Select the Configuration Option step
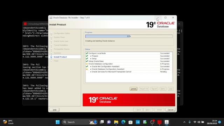Image resolution: width=224 pixels, height=126 pixels. [x=62, y=33]
